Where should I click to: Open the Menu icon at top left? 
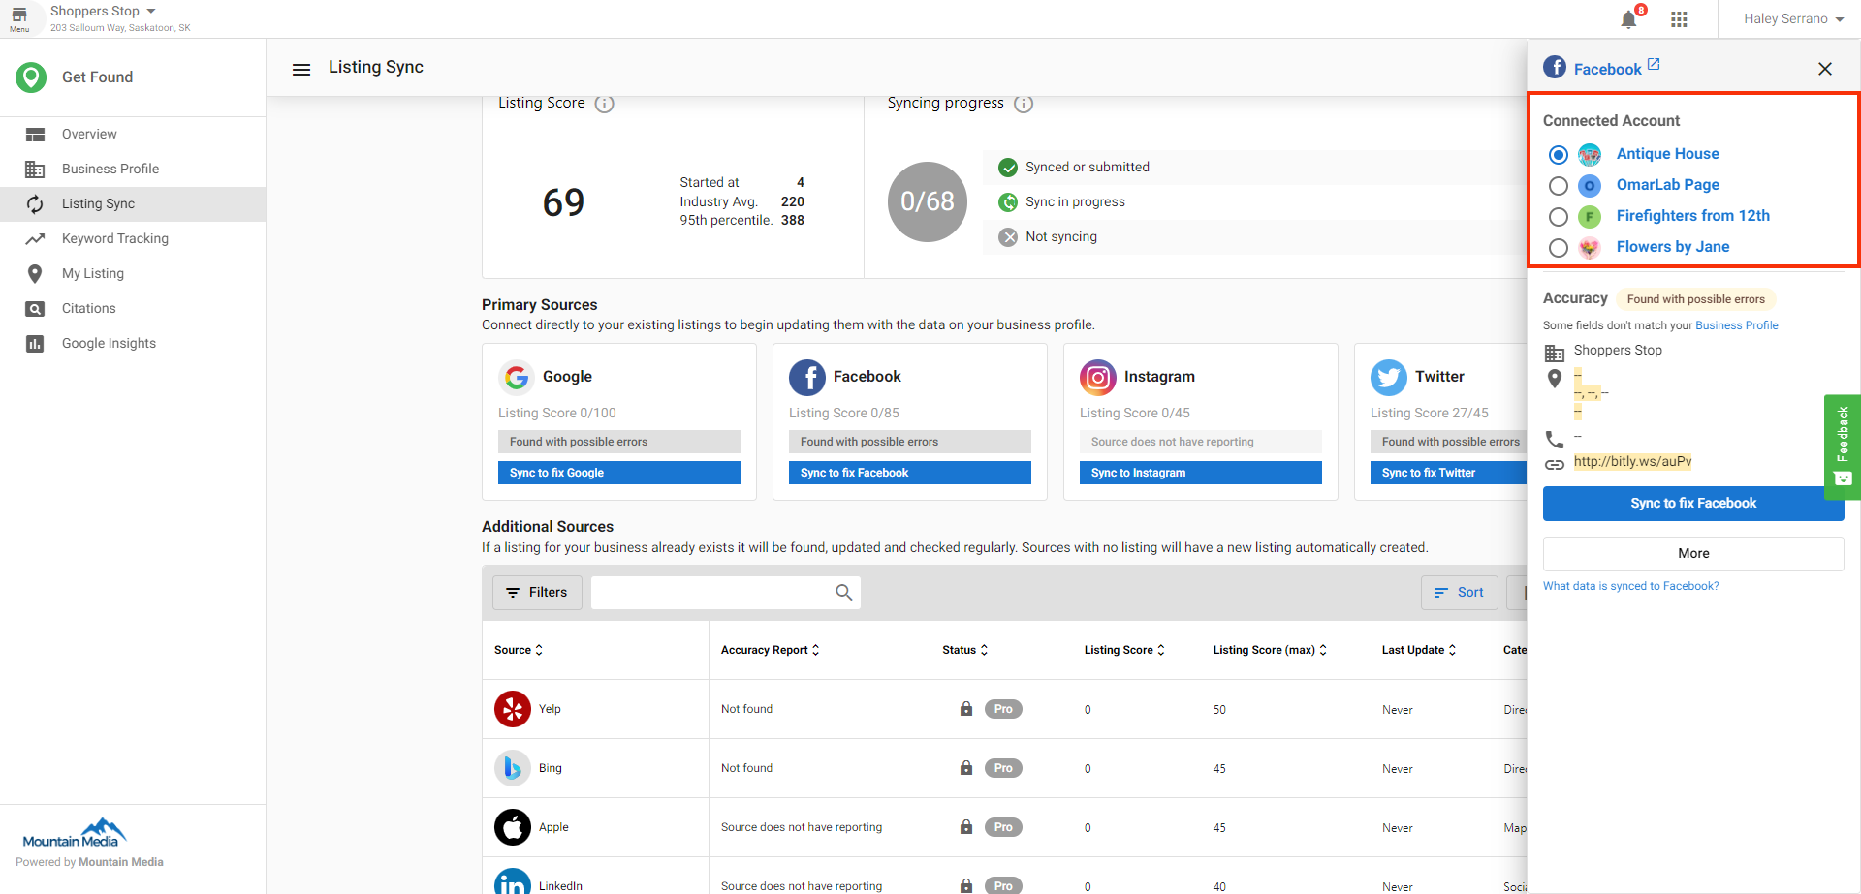point(19,18)
